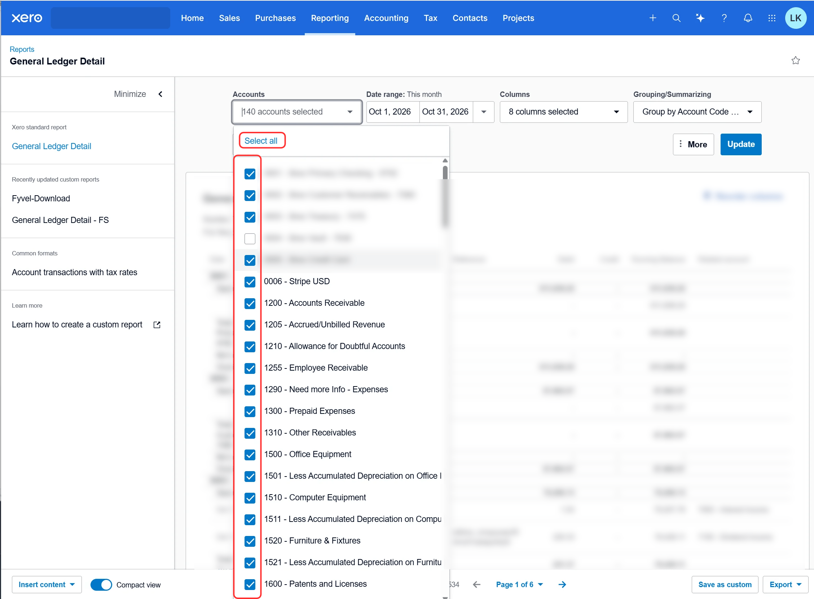Click the Update button
The height and width of the screenshot is (599, 814).
pyautogui.click(x=741, y=144)
